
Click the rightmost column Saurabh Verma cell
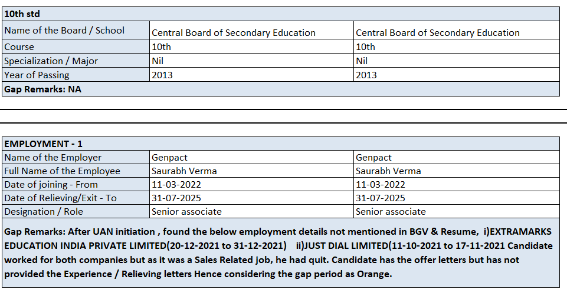(388, 171)
